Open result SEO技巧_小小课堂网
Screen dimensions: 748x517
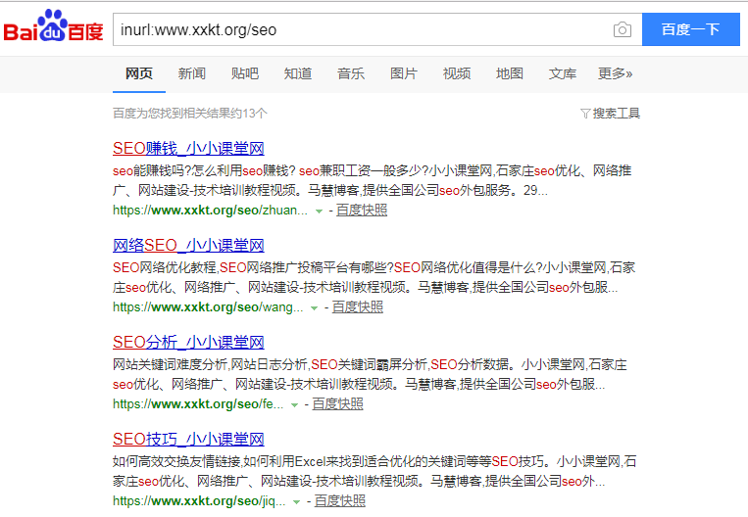188,439
